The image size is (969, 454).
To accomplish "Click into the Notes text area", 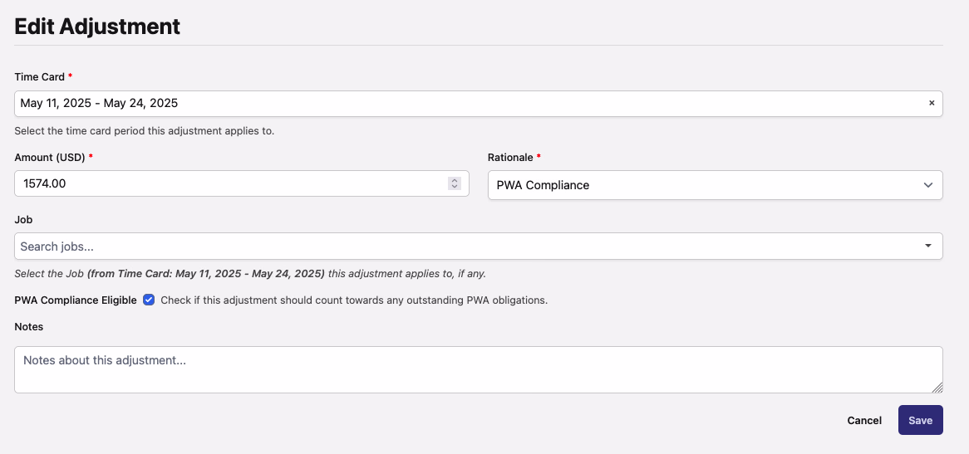I will pos(479,369).
